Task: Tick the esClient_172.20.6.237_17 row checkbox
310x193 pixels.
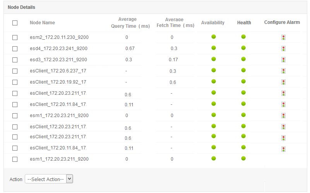Action: tap(15, 71)
